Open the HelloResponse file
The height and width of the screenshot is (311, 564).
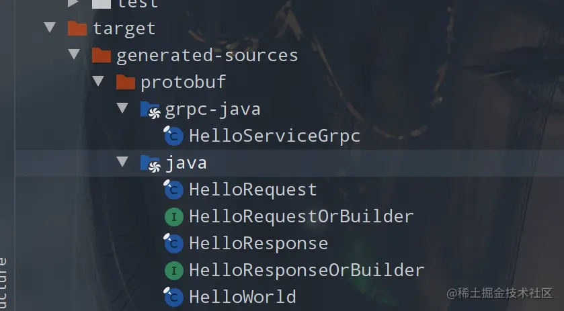(259, 244)
